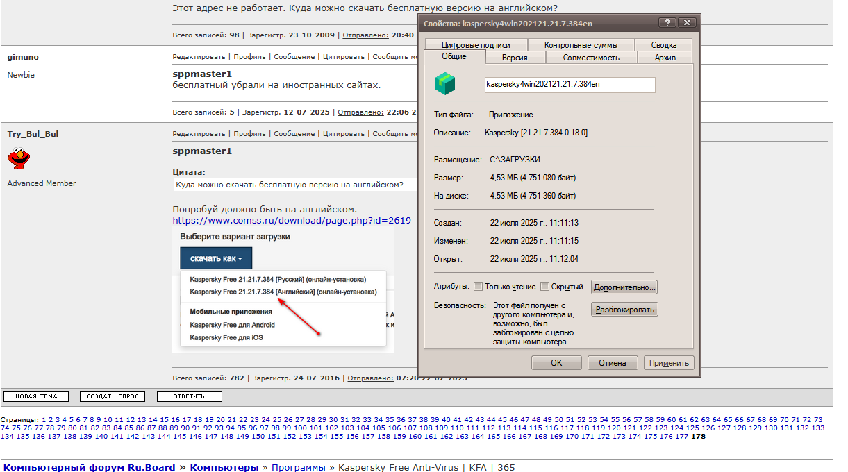Open "Компьютерный форум Ru.Board" breadcrumb link
Screen dimensions: 848x472
[90, 468]
